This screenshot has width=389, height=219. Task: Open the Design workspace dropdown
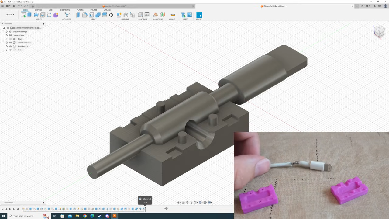click(x=10, y=15)
